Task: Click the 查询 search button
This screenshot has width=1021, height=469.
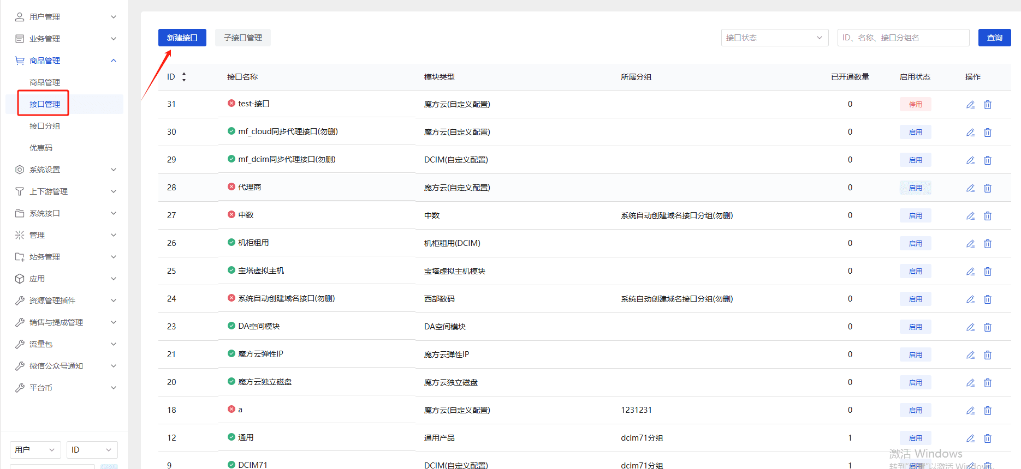Action: [995, 38]
